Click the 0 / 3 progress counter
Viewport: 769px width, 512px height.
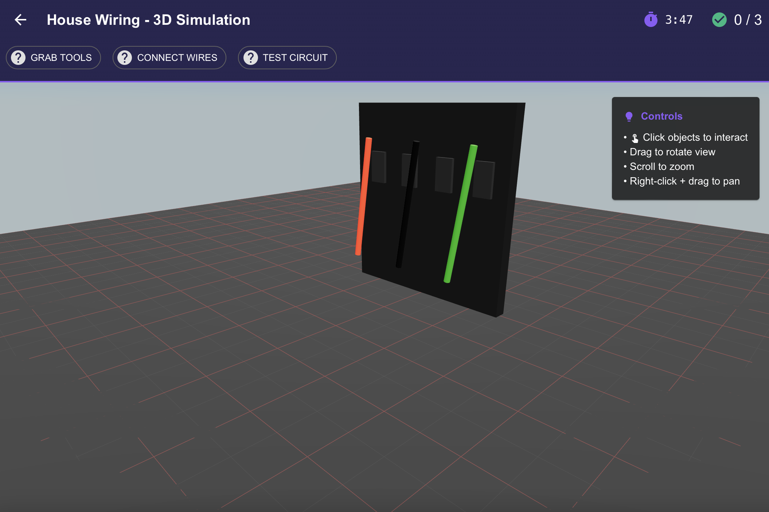click(747, 20)
